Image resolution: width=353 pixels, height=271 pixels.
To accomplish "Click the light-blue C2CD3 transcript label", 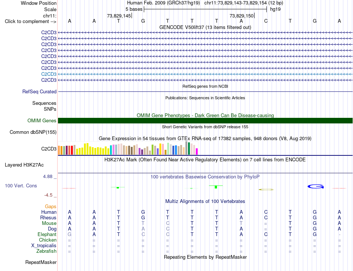I will click(x=49, y=74).
